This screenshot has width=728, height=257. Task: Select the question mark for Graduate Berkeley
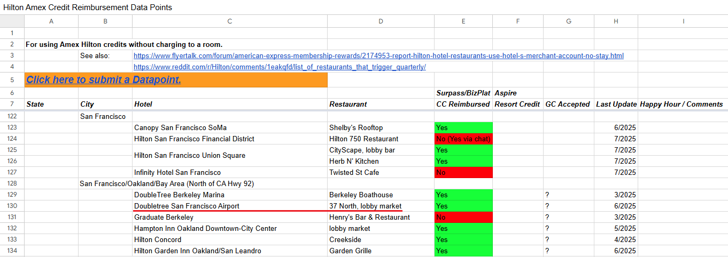tap(547, 218)
